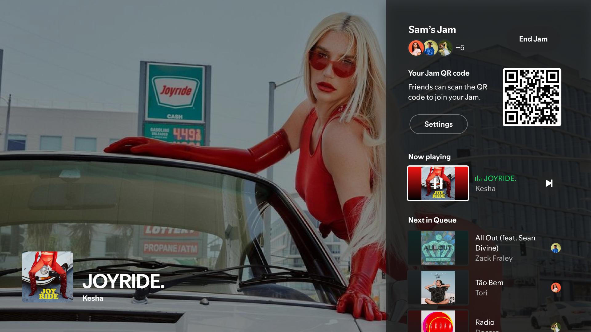Screen dimensions: 591x332
Task: Open the Jam Settings
Action: [438, 124]
